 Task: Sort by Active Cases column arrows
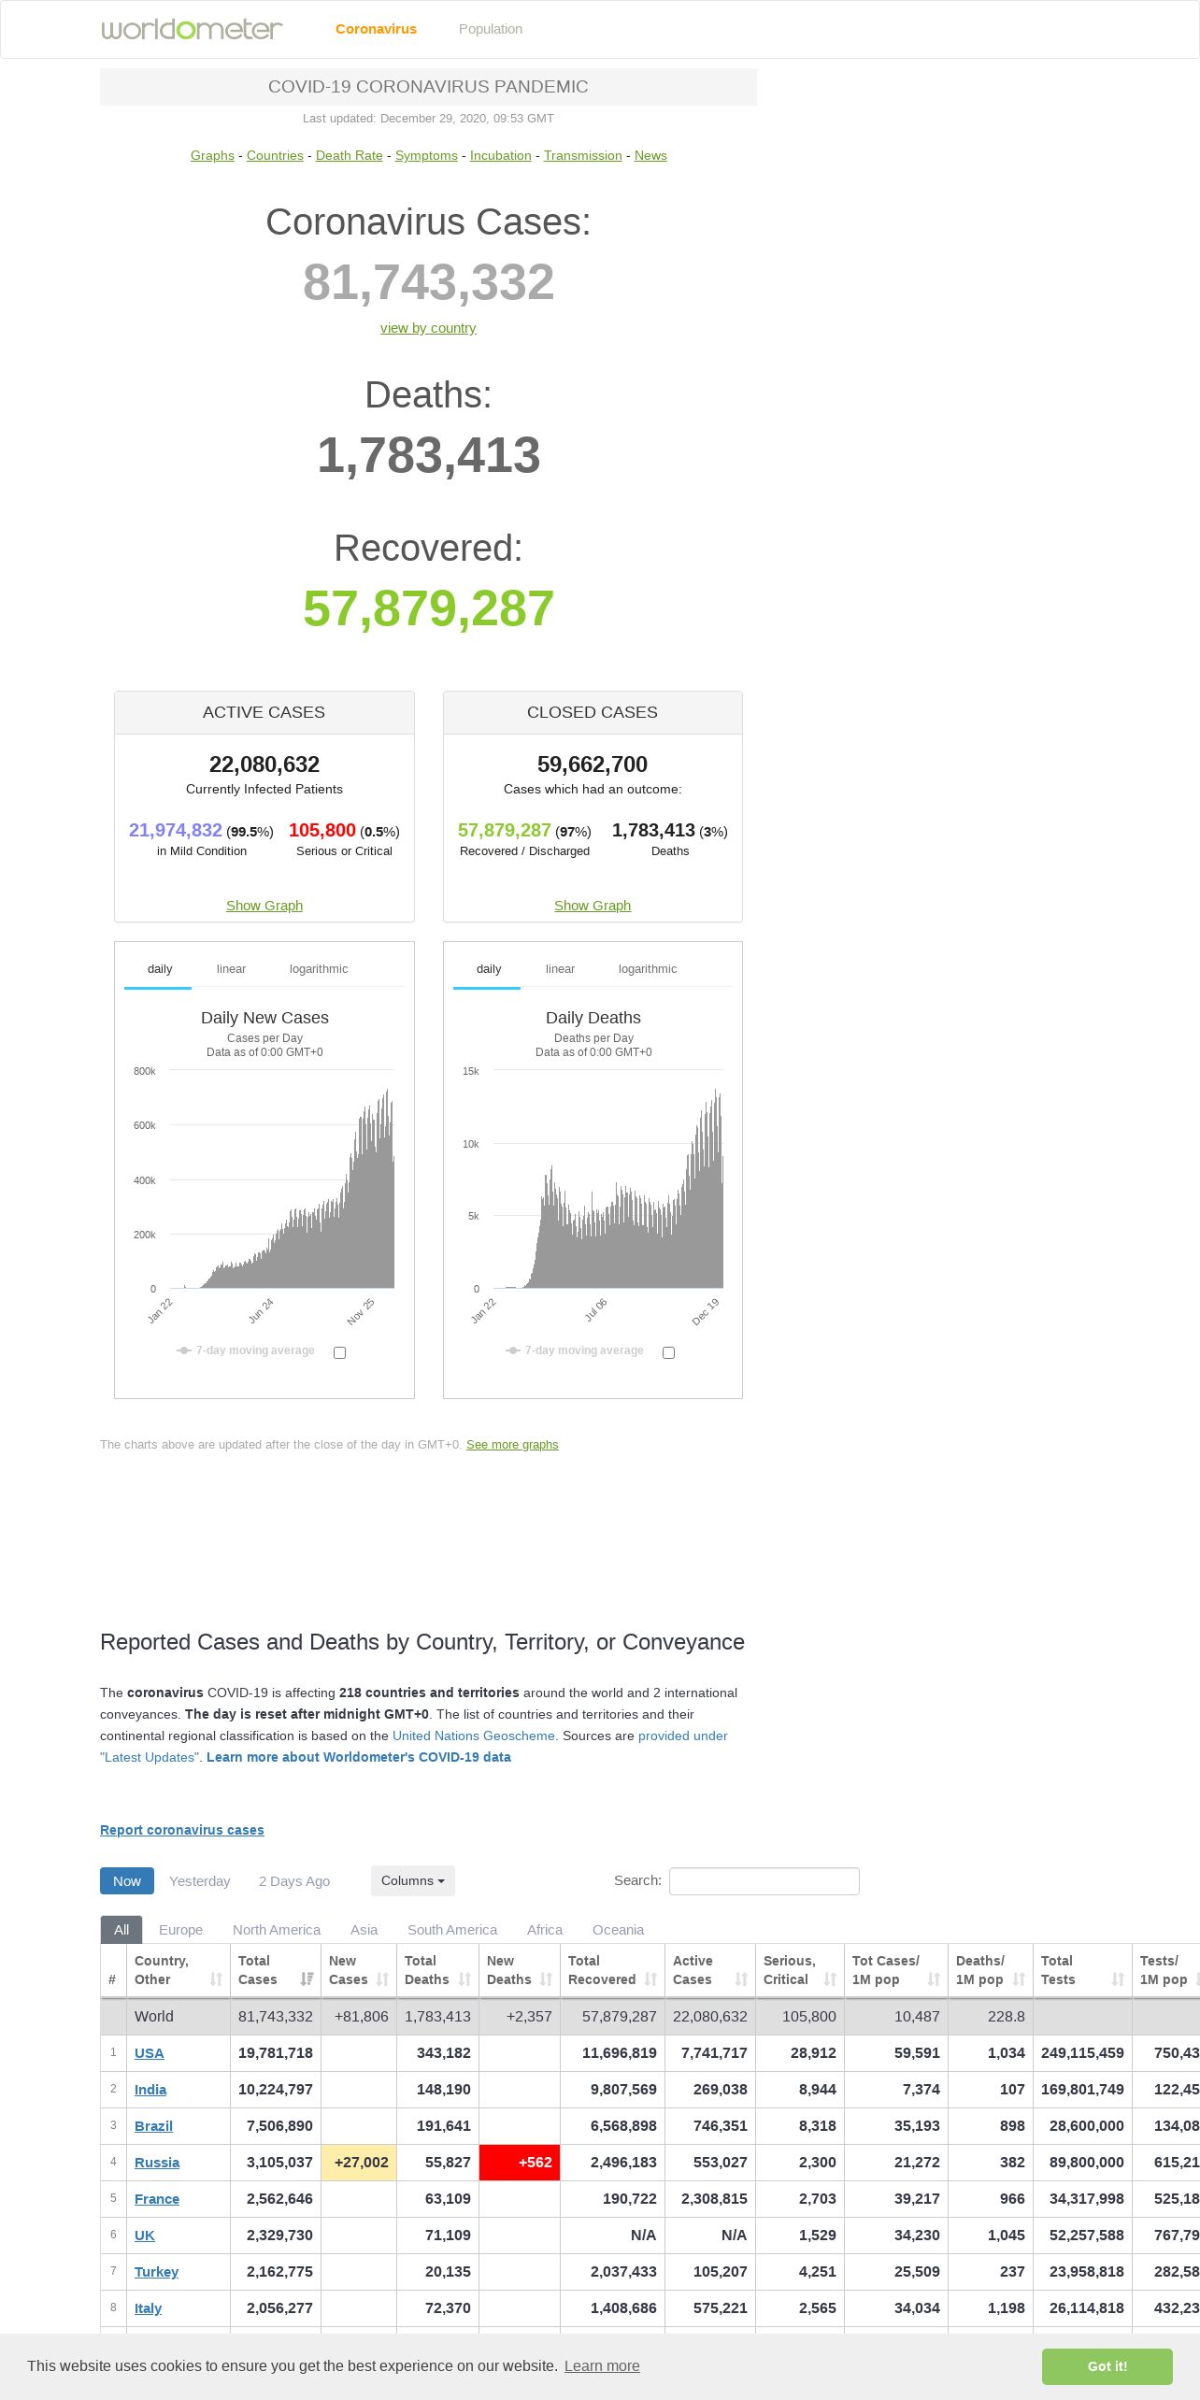741,1979
